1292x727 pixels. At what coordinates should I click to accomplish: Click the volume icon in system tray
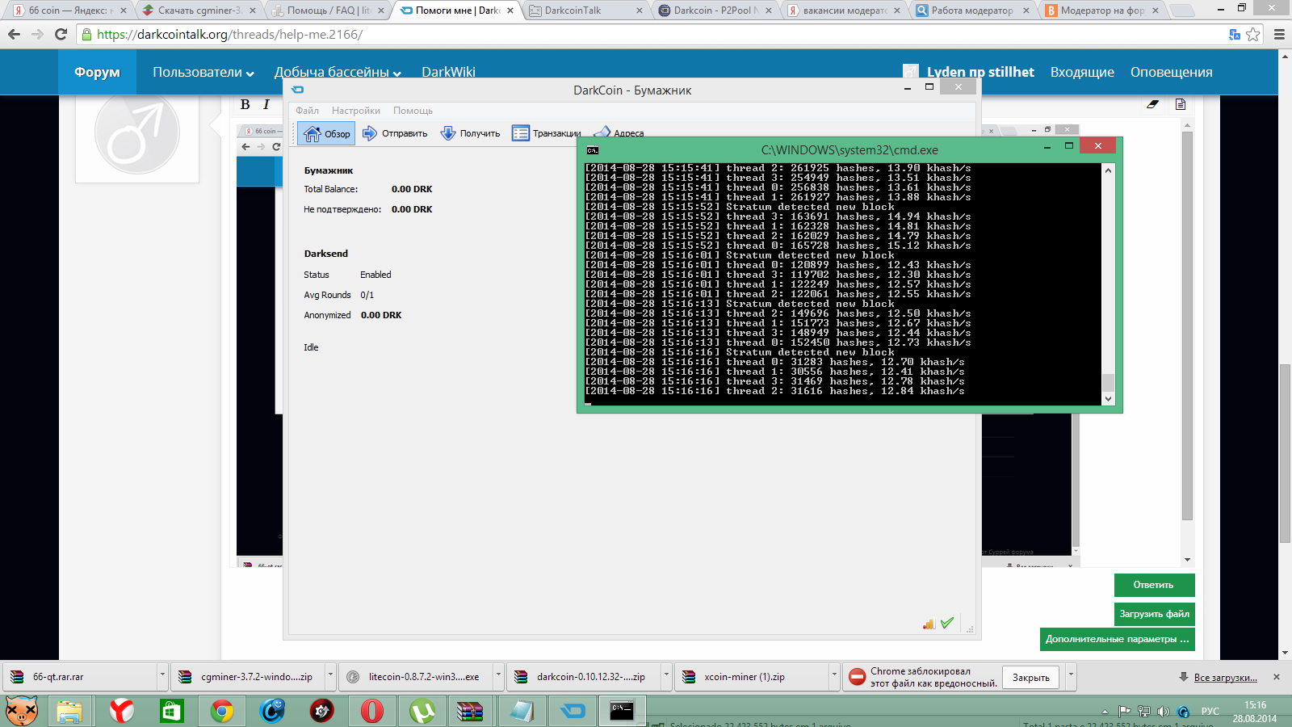(x=1163, y=712)
